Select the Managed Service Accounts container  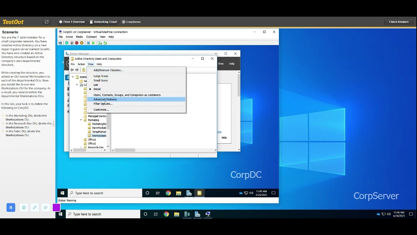(x=97, y=116)
